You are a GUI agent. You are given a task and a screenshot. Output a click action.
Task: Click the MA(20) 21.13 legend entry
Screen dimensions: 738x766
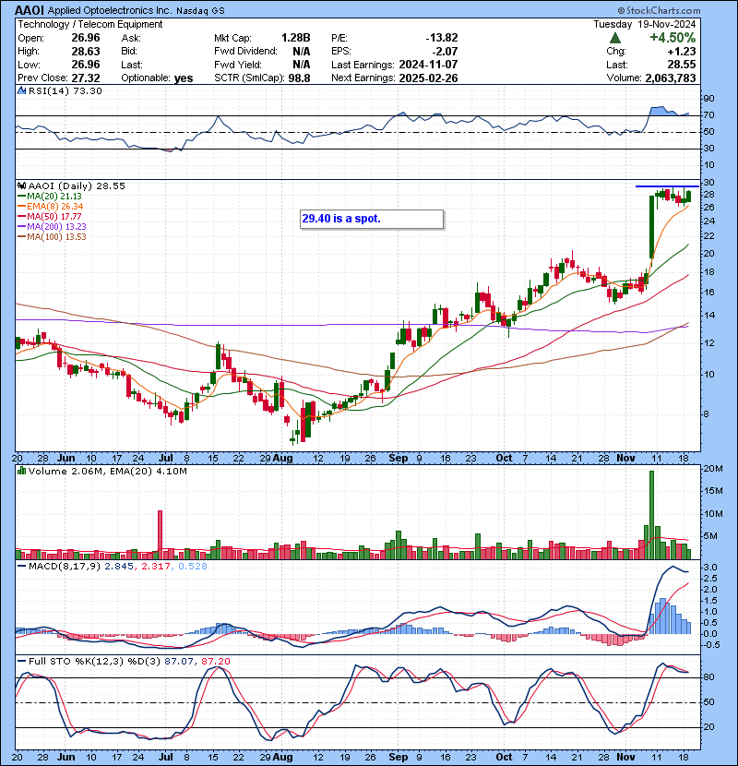[x=50, y=197]
